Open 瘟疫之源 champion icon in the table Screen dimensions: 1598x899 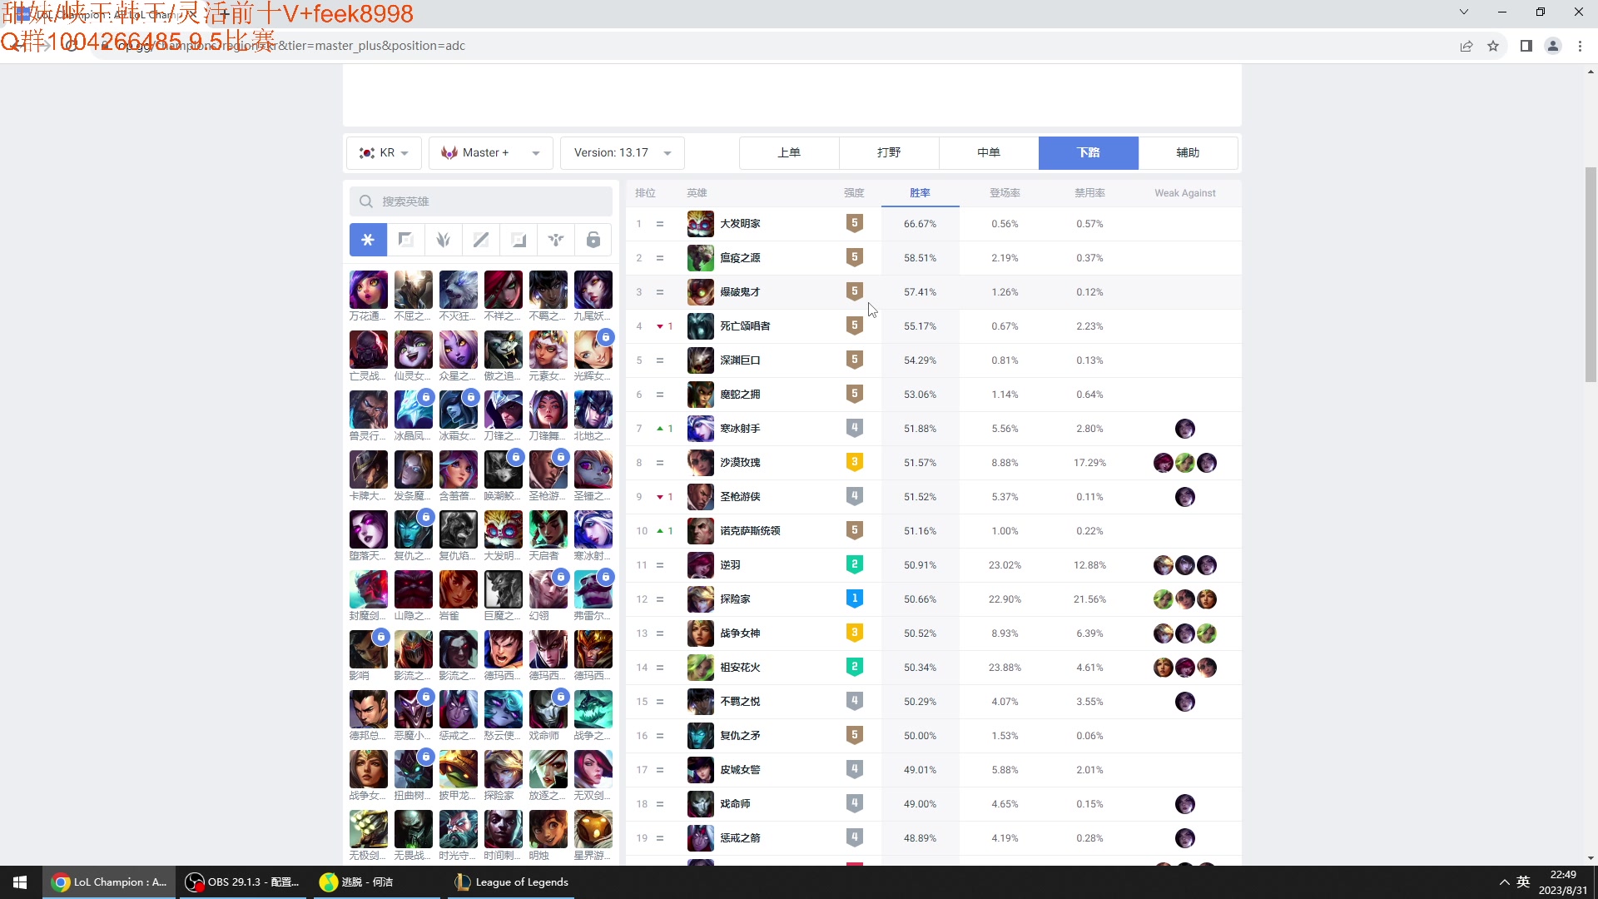tap(700, 258)
